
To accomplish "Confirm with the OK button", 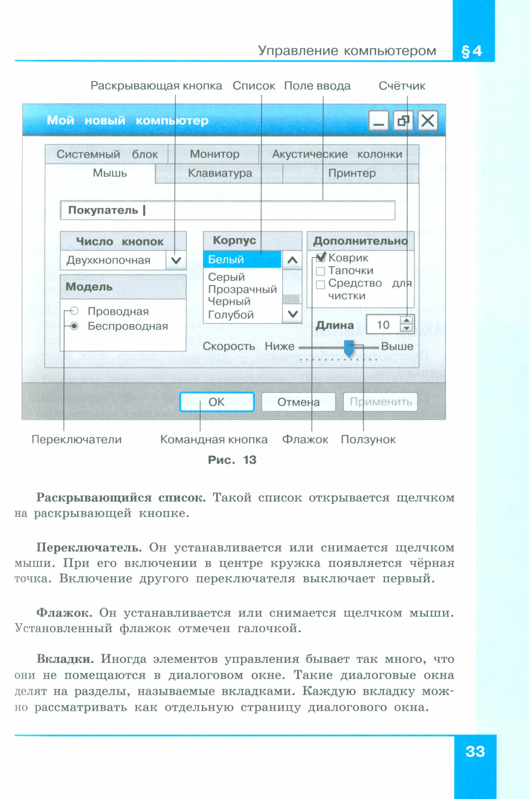I will coord(217,402).
